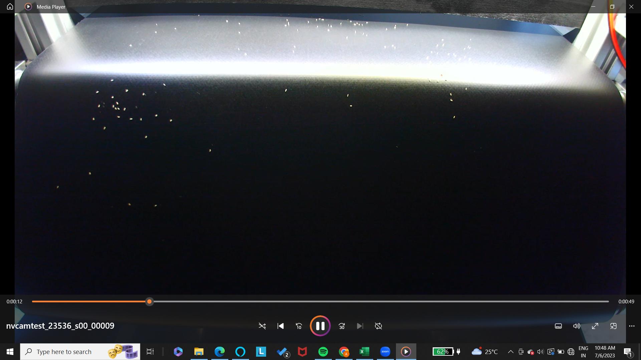Click the Copilot taskbar icon
This screenshot has height=360, width=641.
[178, 352]
